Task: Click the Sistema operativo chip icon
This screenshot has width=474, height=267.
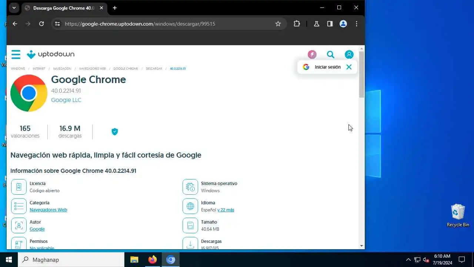Action: point(190,187)
